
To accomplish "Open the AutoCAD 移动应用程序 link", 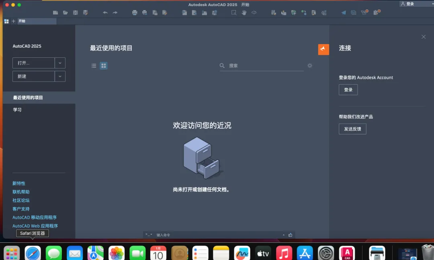I will (x=35, y=217).
